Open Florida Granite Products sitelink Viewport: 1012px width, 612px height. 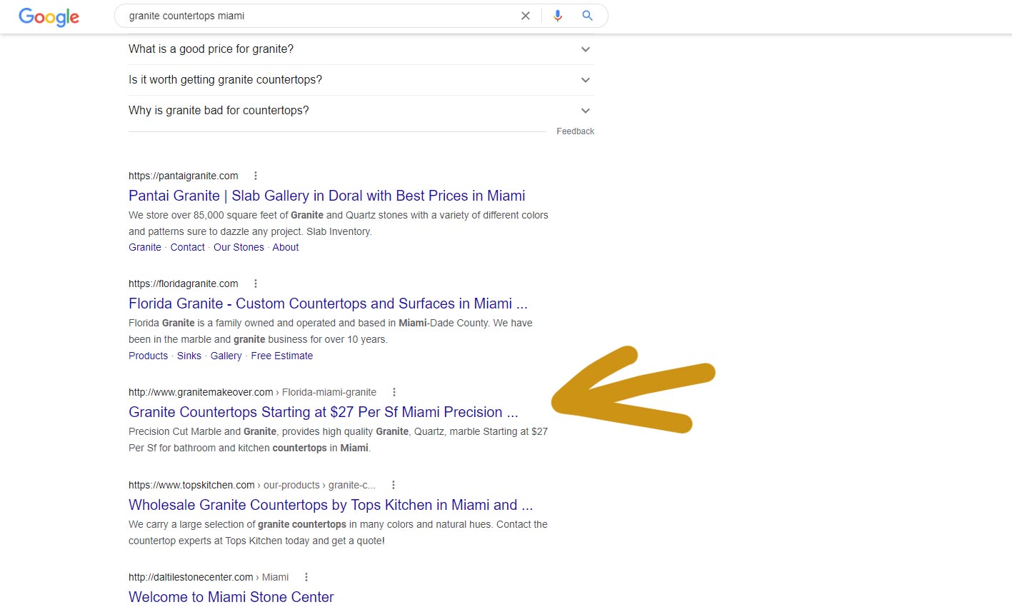click(x=148, y=356)
